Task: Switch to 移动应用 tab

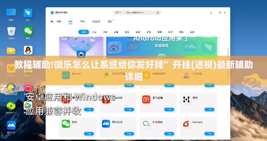Action: point(96,22)
